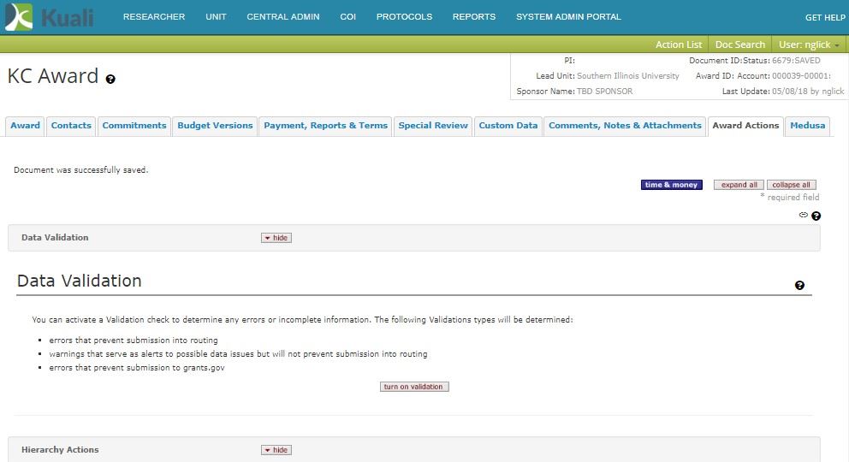Click the collapse all button
This screenshot has height=462, width=849.
(791, 185)
